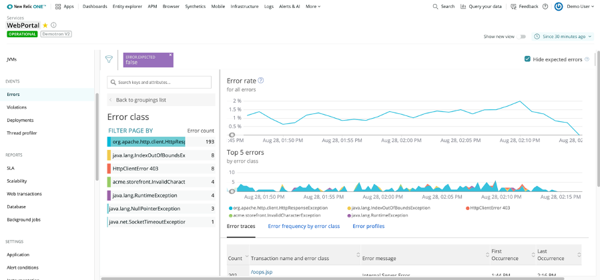Open APM in top navigation
Image resolution: width=600 pixels, height=280 pixels.
[152, 7]
